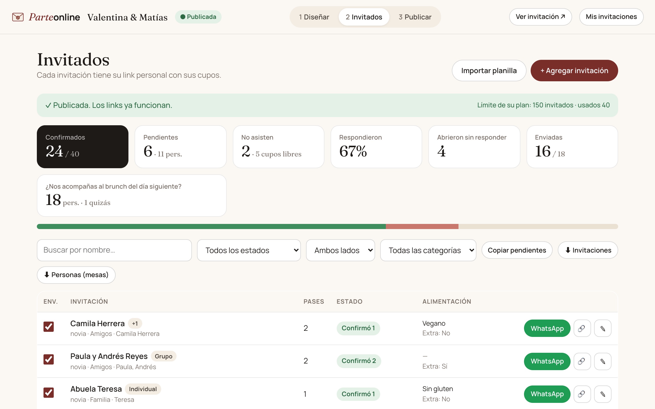Click the Publicada status badge

198,17
